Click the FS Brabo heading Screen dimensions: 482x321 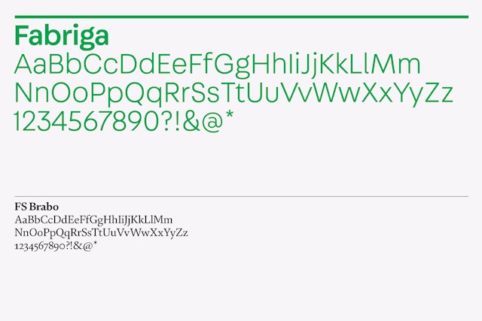37,207
